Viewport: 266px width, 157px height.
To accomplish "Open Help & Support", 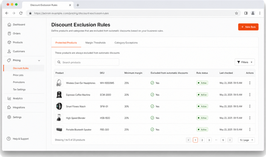I will 17,139.
